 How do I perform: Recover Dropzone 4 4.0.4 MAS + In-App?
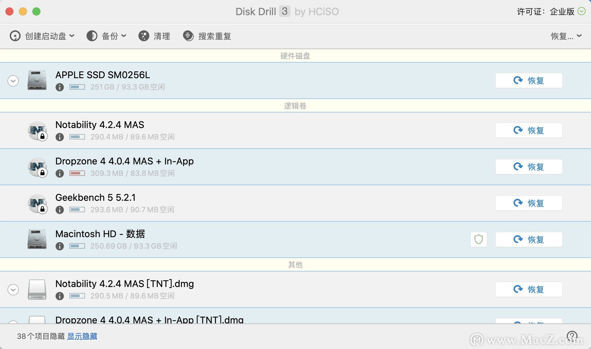point(529,167)
